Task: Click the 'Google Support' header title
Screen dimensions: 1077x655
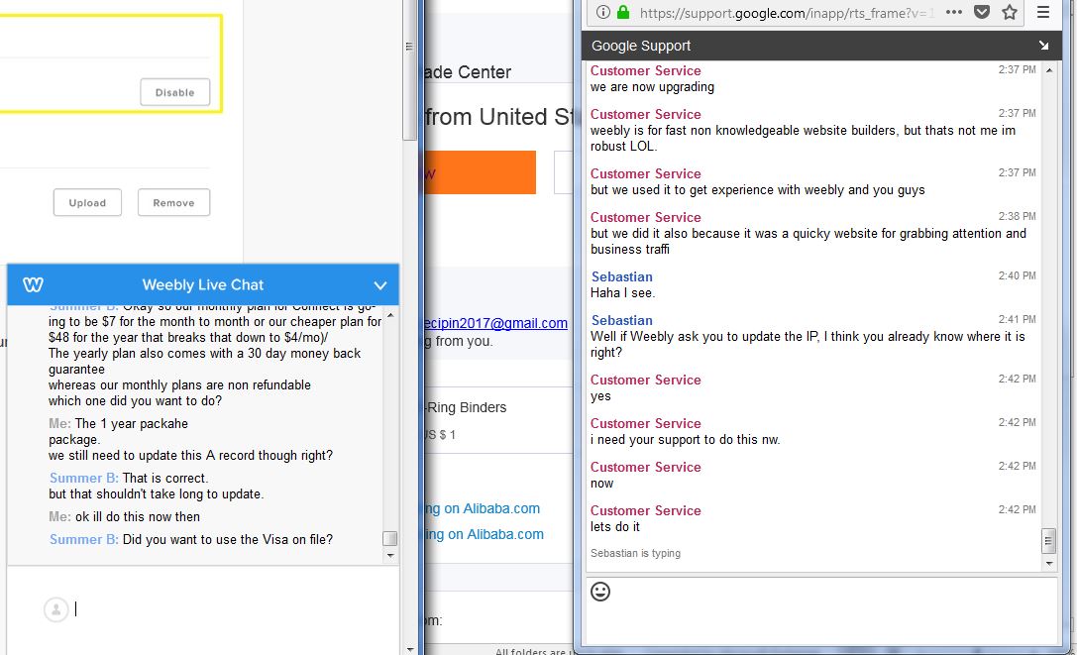Action: click(641, 46)
